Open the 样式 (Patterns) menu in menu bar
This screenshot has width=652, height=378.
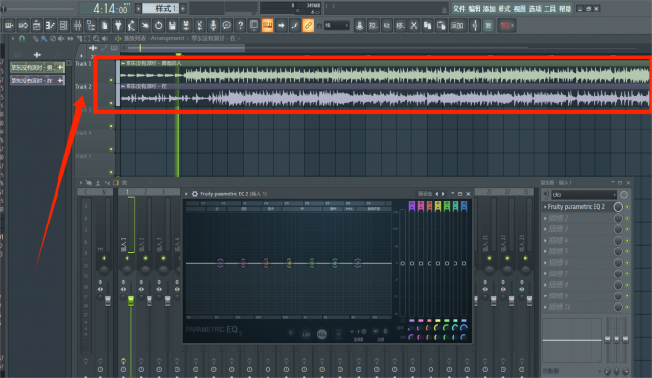pyautogui.click(x=504, y=9)
